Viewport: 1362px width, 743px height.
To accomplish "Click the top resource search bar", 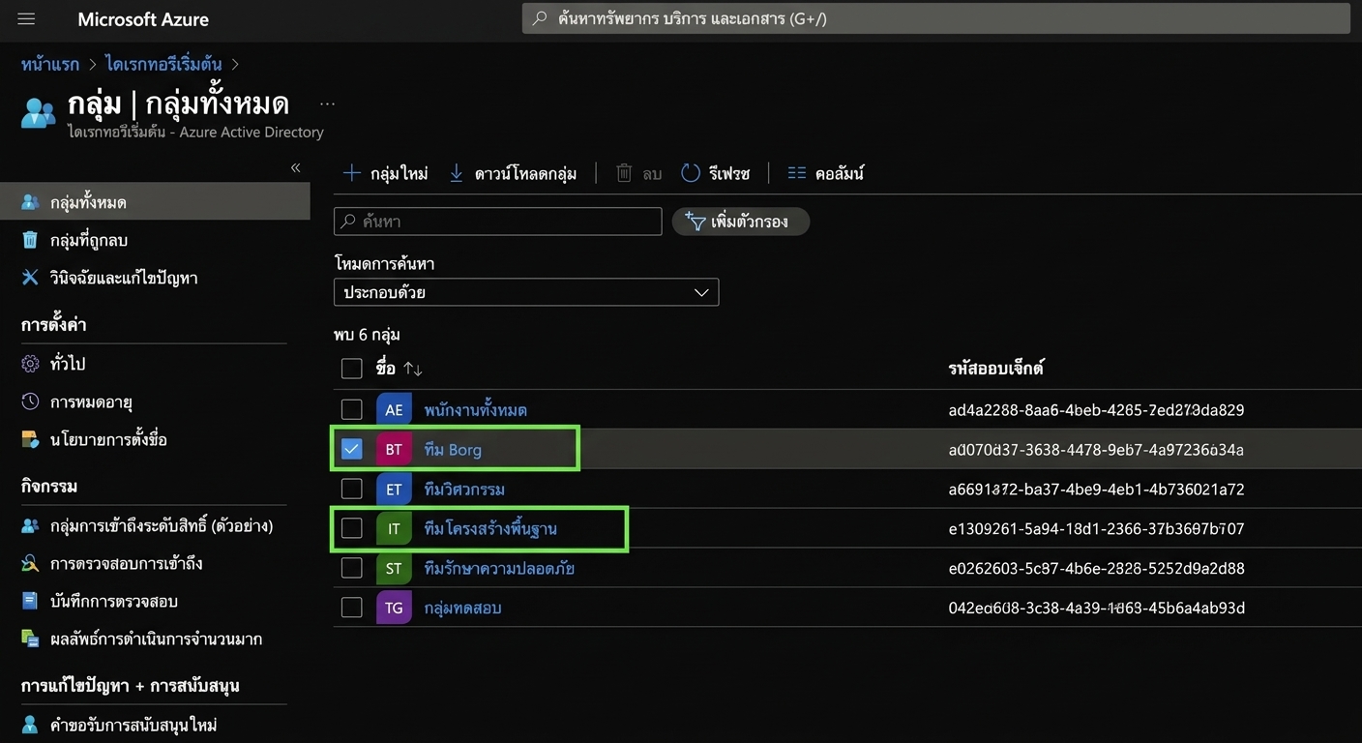I will [936, 18].
